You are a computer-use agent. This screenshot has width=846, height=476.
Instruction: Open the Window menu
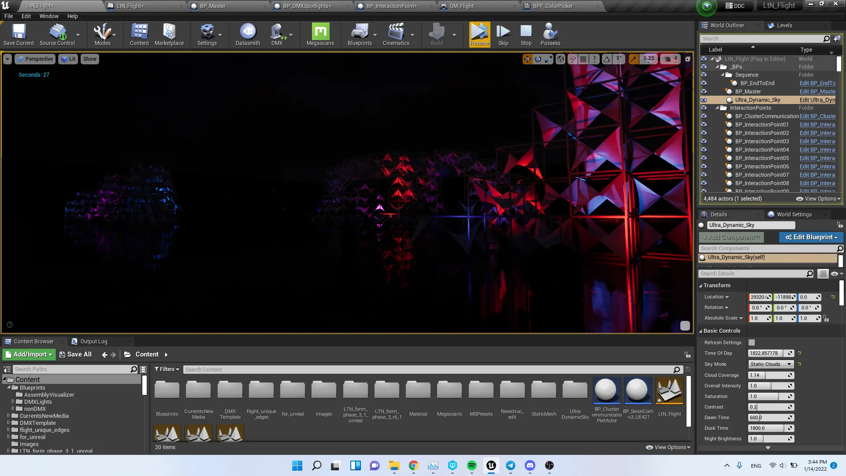(49, 16)
